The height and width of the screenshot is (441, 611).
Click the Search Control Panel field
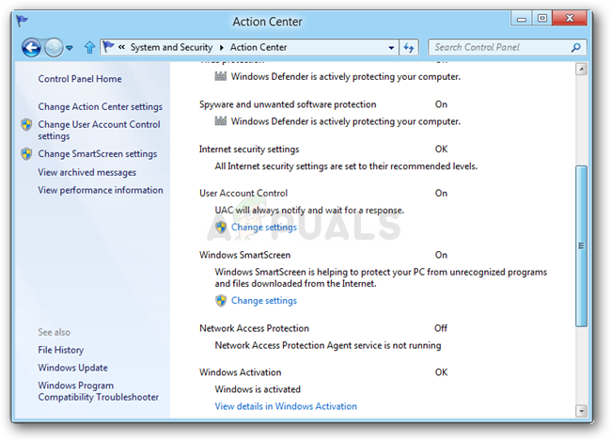pos(507,47)
